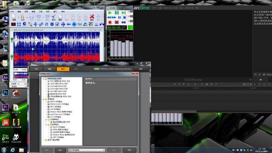Select WAVE file output format
272x153 pixels.
tap(59, 127)
